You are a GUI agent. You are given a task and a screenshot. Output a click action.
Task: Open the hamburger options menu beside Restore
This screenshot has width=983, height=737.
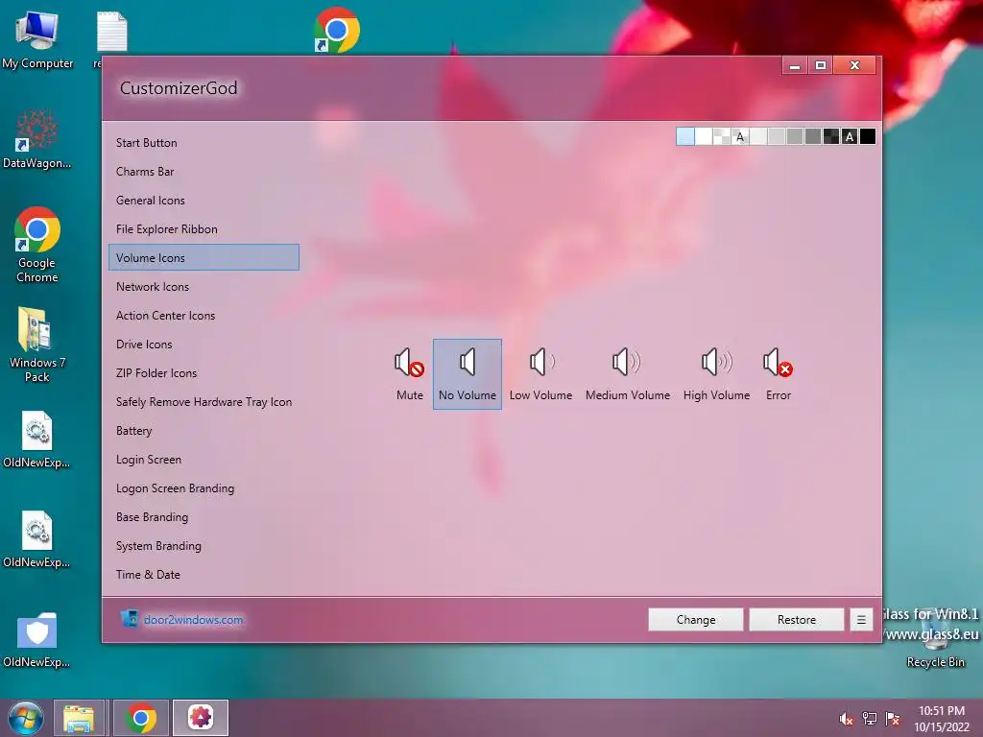click(861, 620)
